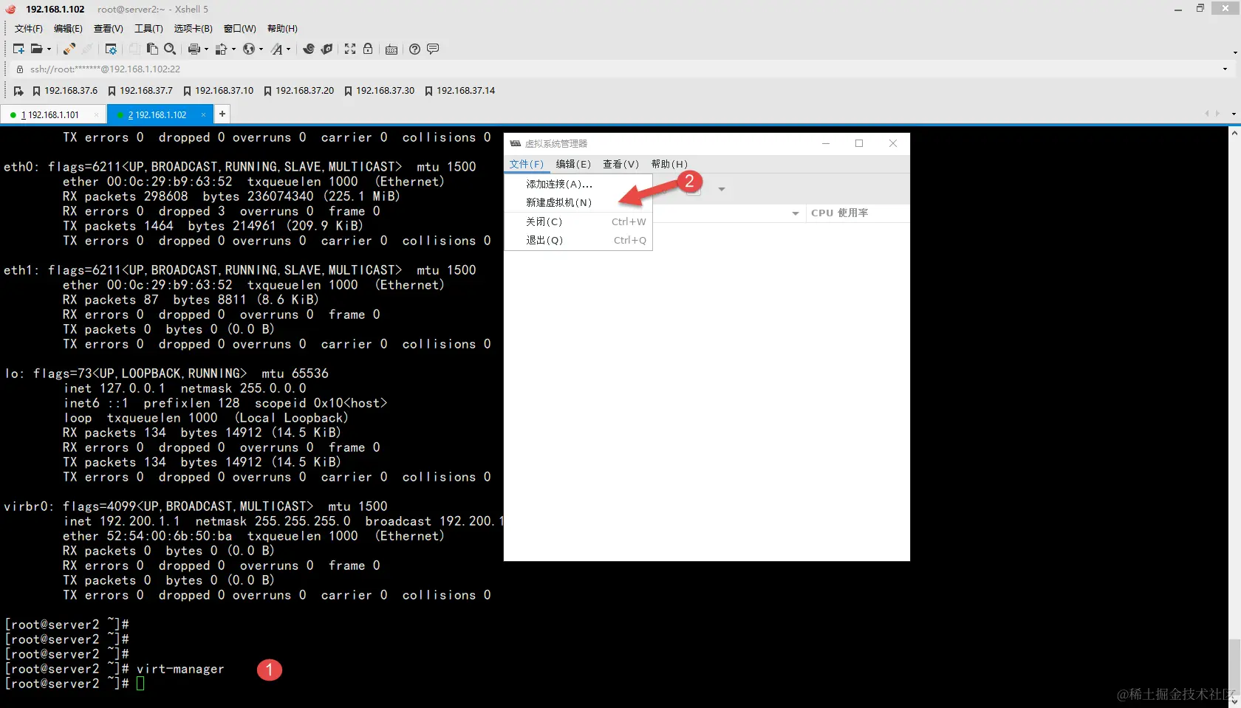Screen dimensions: 1241x708
Task: Click the plus button to add new tab
Action: pyautogui.click(x=222, y=114)
